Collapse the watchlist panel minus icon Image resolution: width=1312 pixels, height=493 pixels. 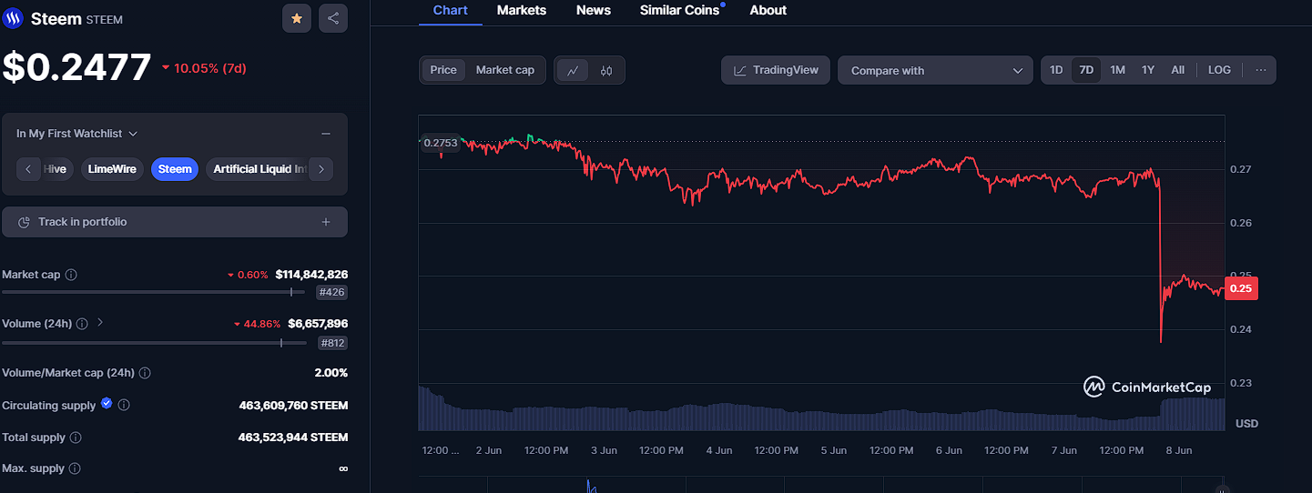(326, 134)
